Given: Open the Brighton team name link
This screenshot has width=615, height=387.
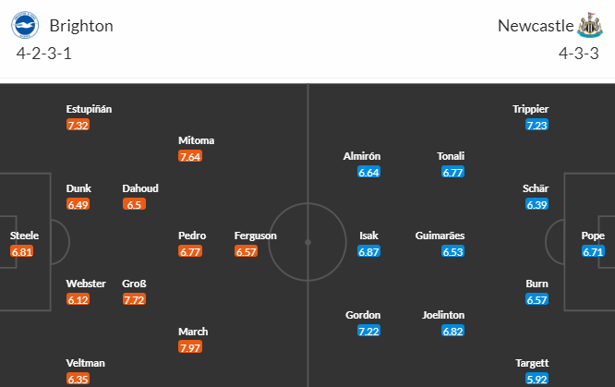Looking at the screenshot, I should [81, 26].
